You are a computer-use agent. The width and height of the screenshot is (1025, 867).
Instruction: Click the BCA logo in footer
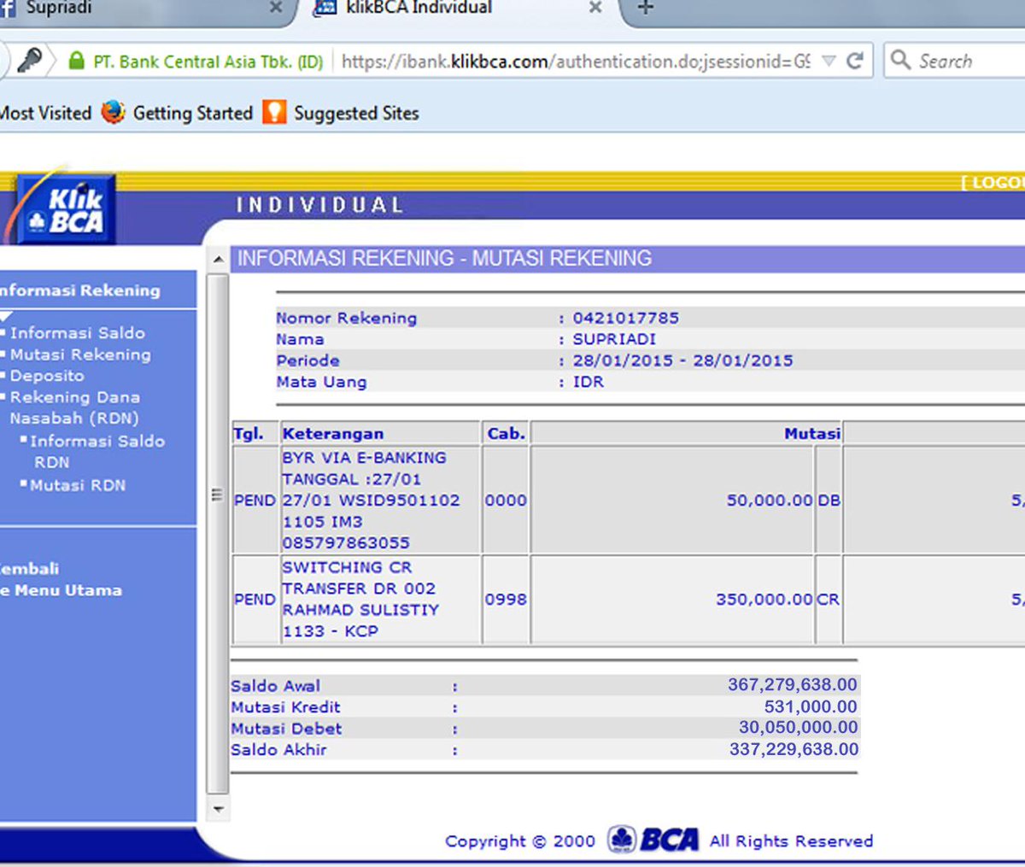(653, 840)
